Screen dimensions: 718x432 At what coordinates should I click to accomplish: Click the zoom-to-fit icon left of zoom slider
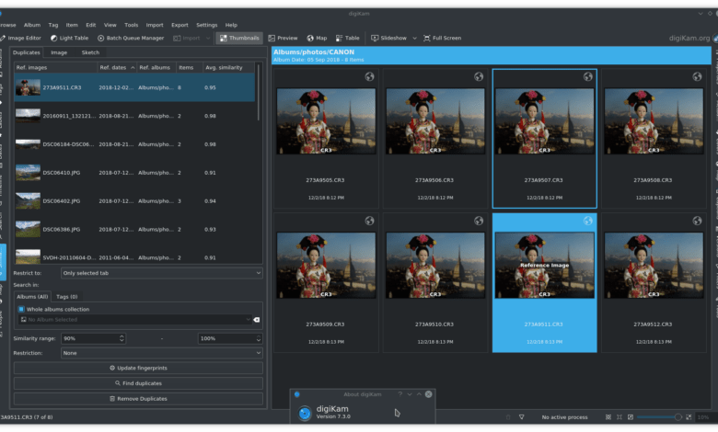[608, 417]
